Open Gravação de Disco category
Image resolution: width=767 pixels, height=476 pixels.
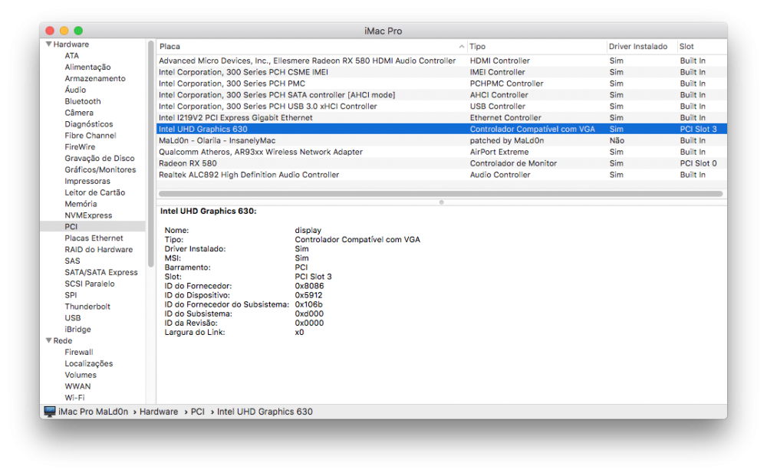pyautogui.click(x=99, y=159)
